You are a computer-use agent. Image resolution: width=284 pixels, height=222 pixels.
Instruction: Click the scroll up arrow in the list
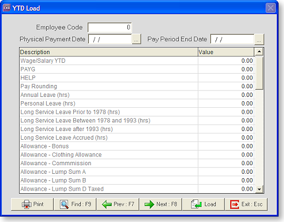259,52
